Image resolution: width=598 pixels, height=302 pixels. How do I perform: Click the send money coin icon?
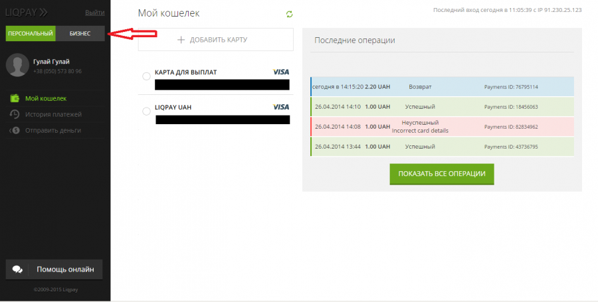point(15,130)
